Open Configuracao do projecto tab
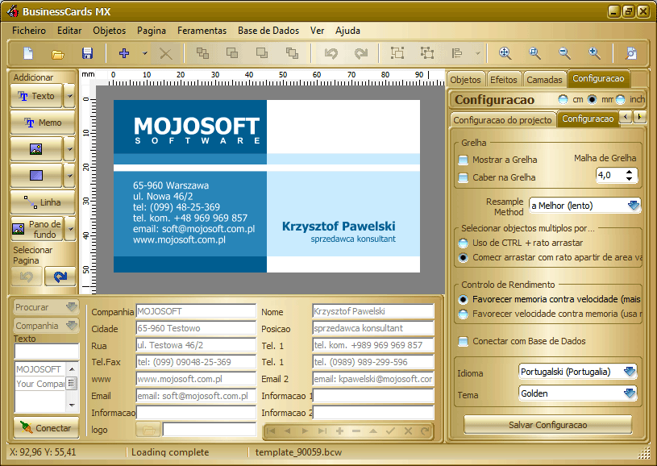The image size is (657, 466). click(502, 120)
